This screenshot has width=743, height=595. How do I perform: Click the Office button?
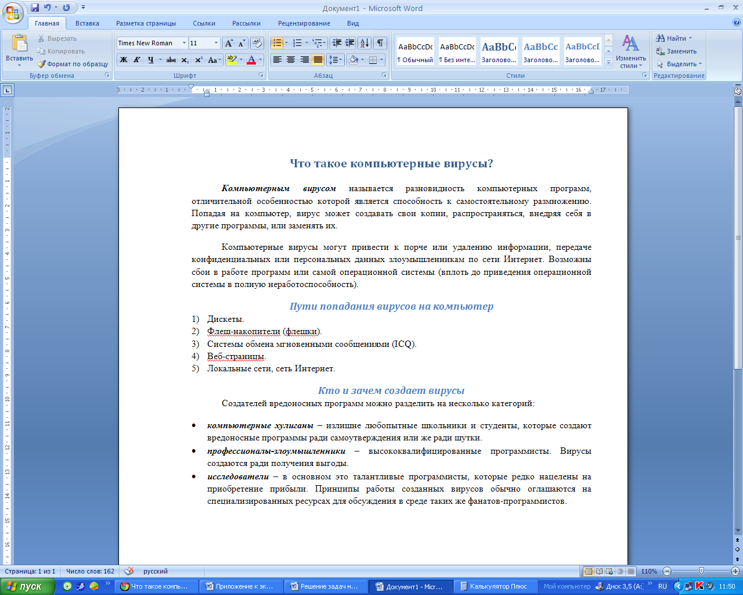click(13, 12)
